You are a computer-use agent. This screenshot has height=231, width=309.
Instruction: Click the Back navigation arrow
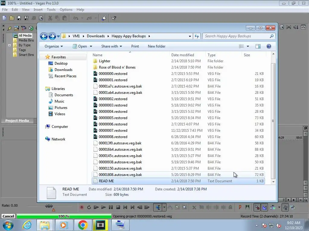(44, 36)
